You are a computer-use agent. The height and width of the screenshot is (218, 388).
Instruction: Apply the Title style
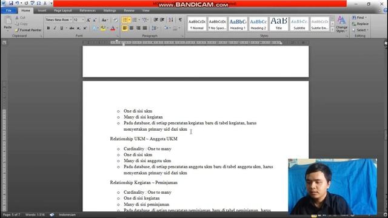click(x=279, y=24)
